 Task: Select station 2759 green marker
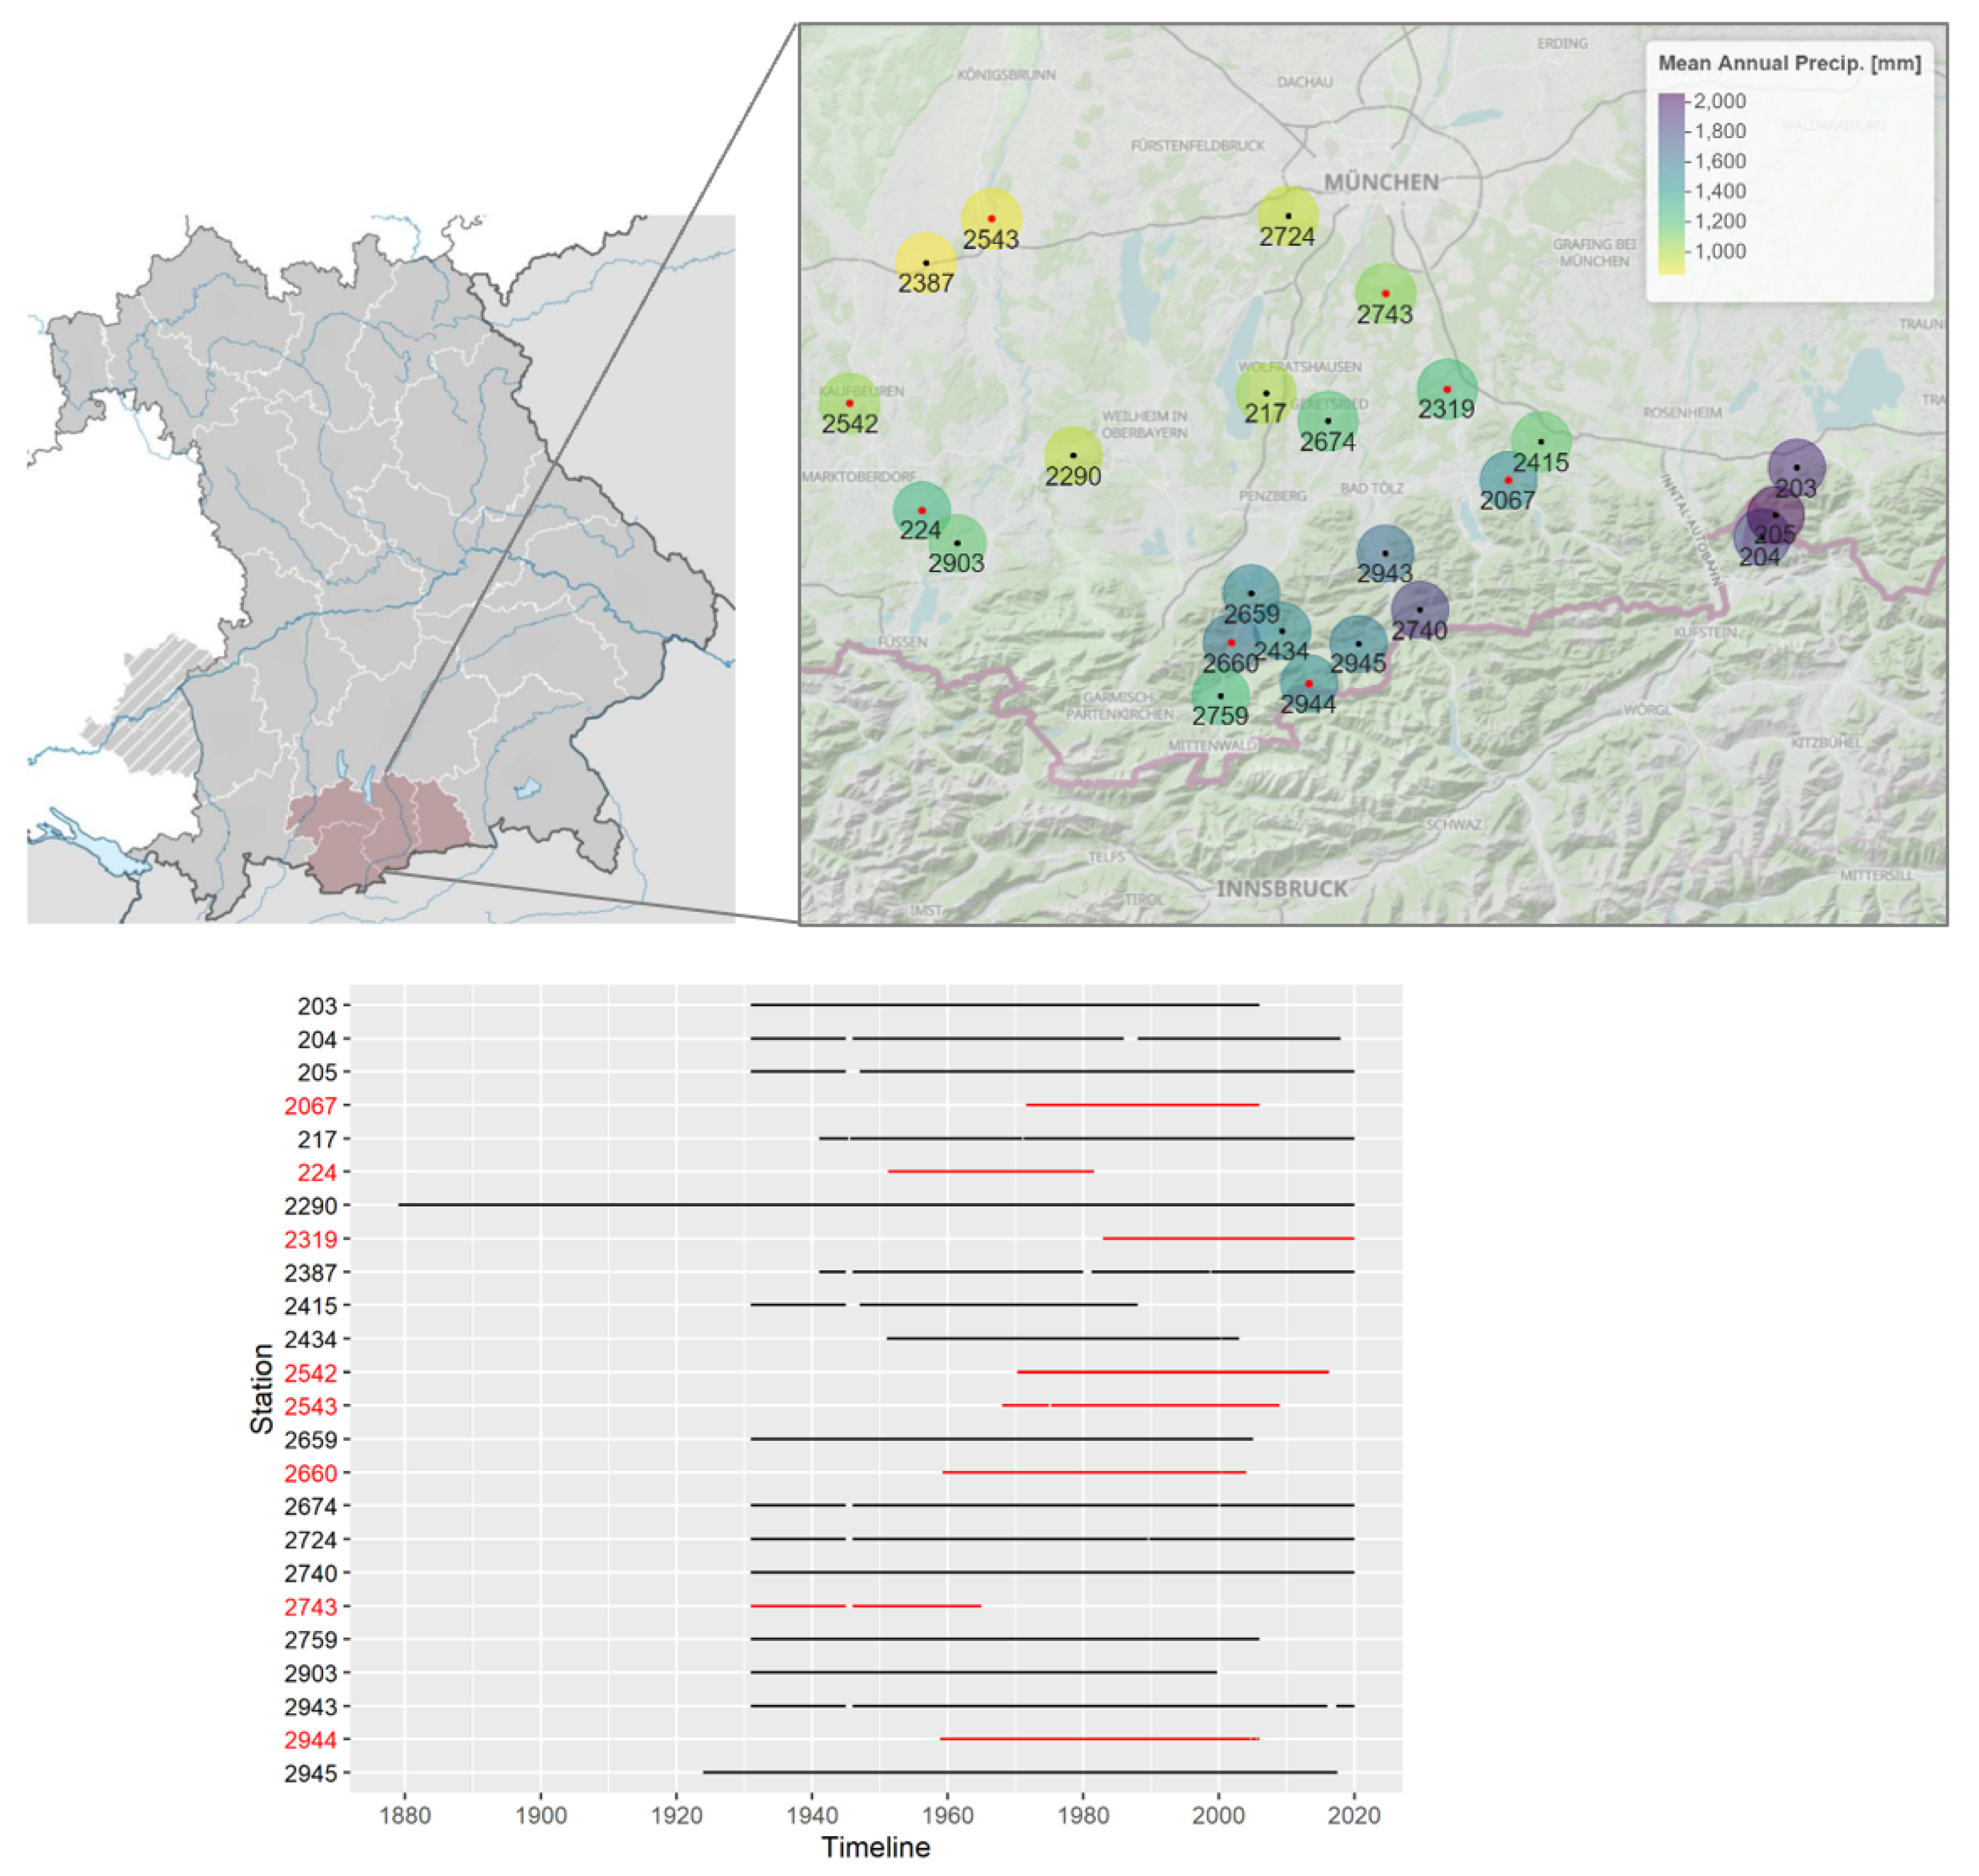click(1219, 695)
